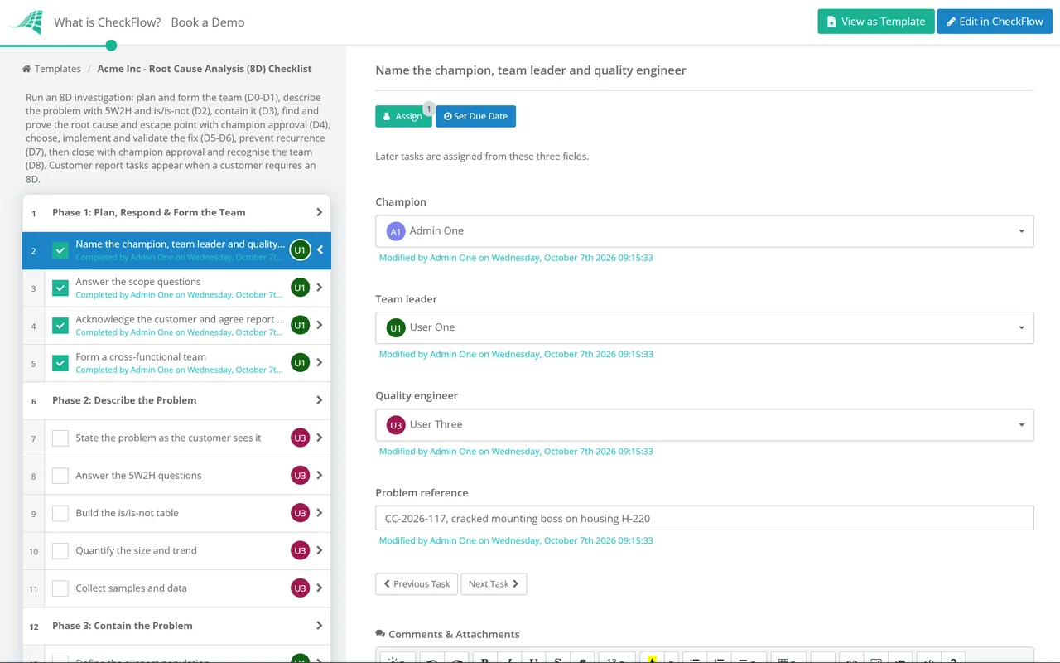Go to Previous Task
This screenshot has width=1060, height=663.
pos(417,583)
